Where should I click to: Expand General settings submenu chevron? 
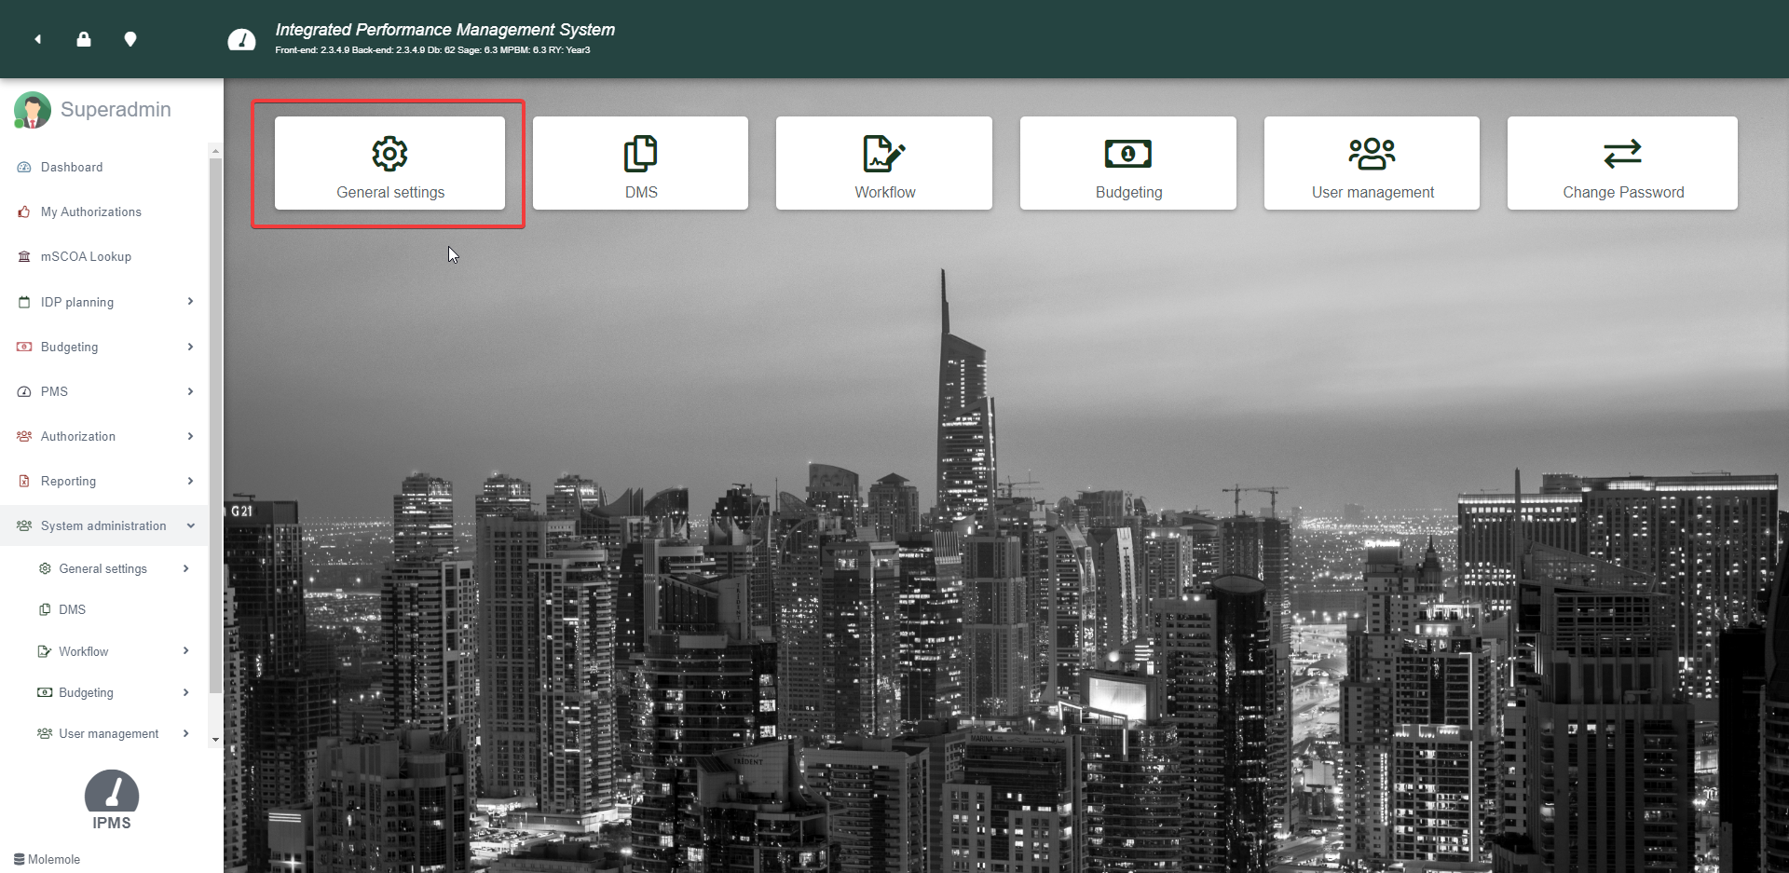coord(186,568)
